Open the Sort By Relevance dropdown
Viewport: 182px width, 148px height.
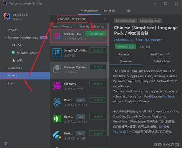tap(93, 26)
